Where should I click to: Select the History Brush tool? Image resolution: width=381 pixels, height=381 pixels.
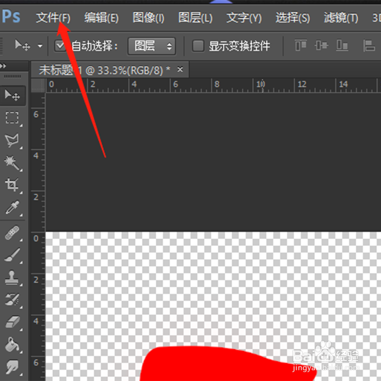pyautogui.click(x=12, y=300)
